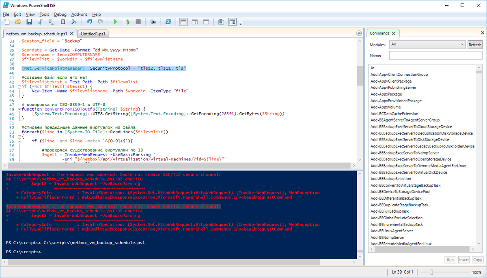This screenshot has height=278, width=487.
Task: Select Add-AppvClientConnectionGroup in the command list
Action: click(x=399, y=75)
